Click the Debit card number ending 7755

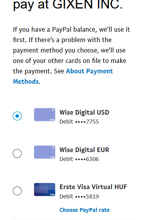point(79,122)
